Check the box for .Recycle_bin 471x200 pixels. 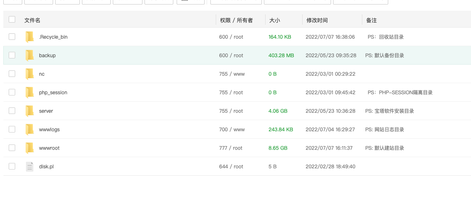tap(12, 37)
